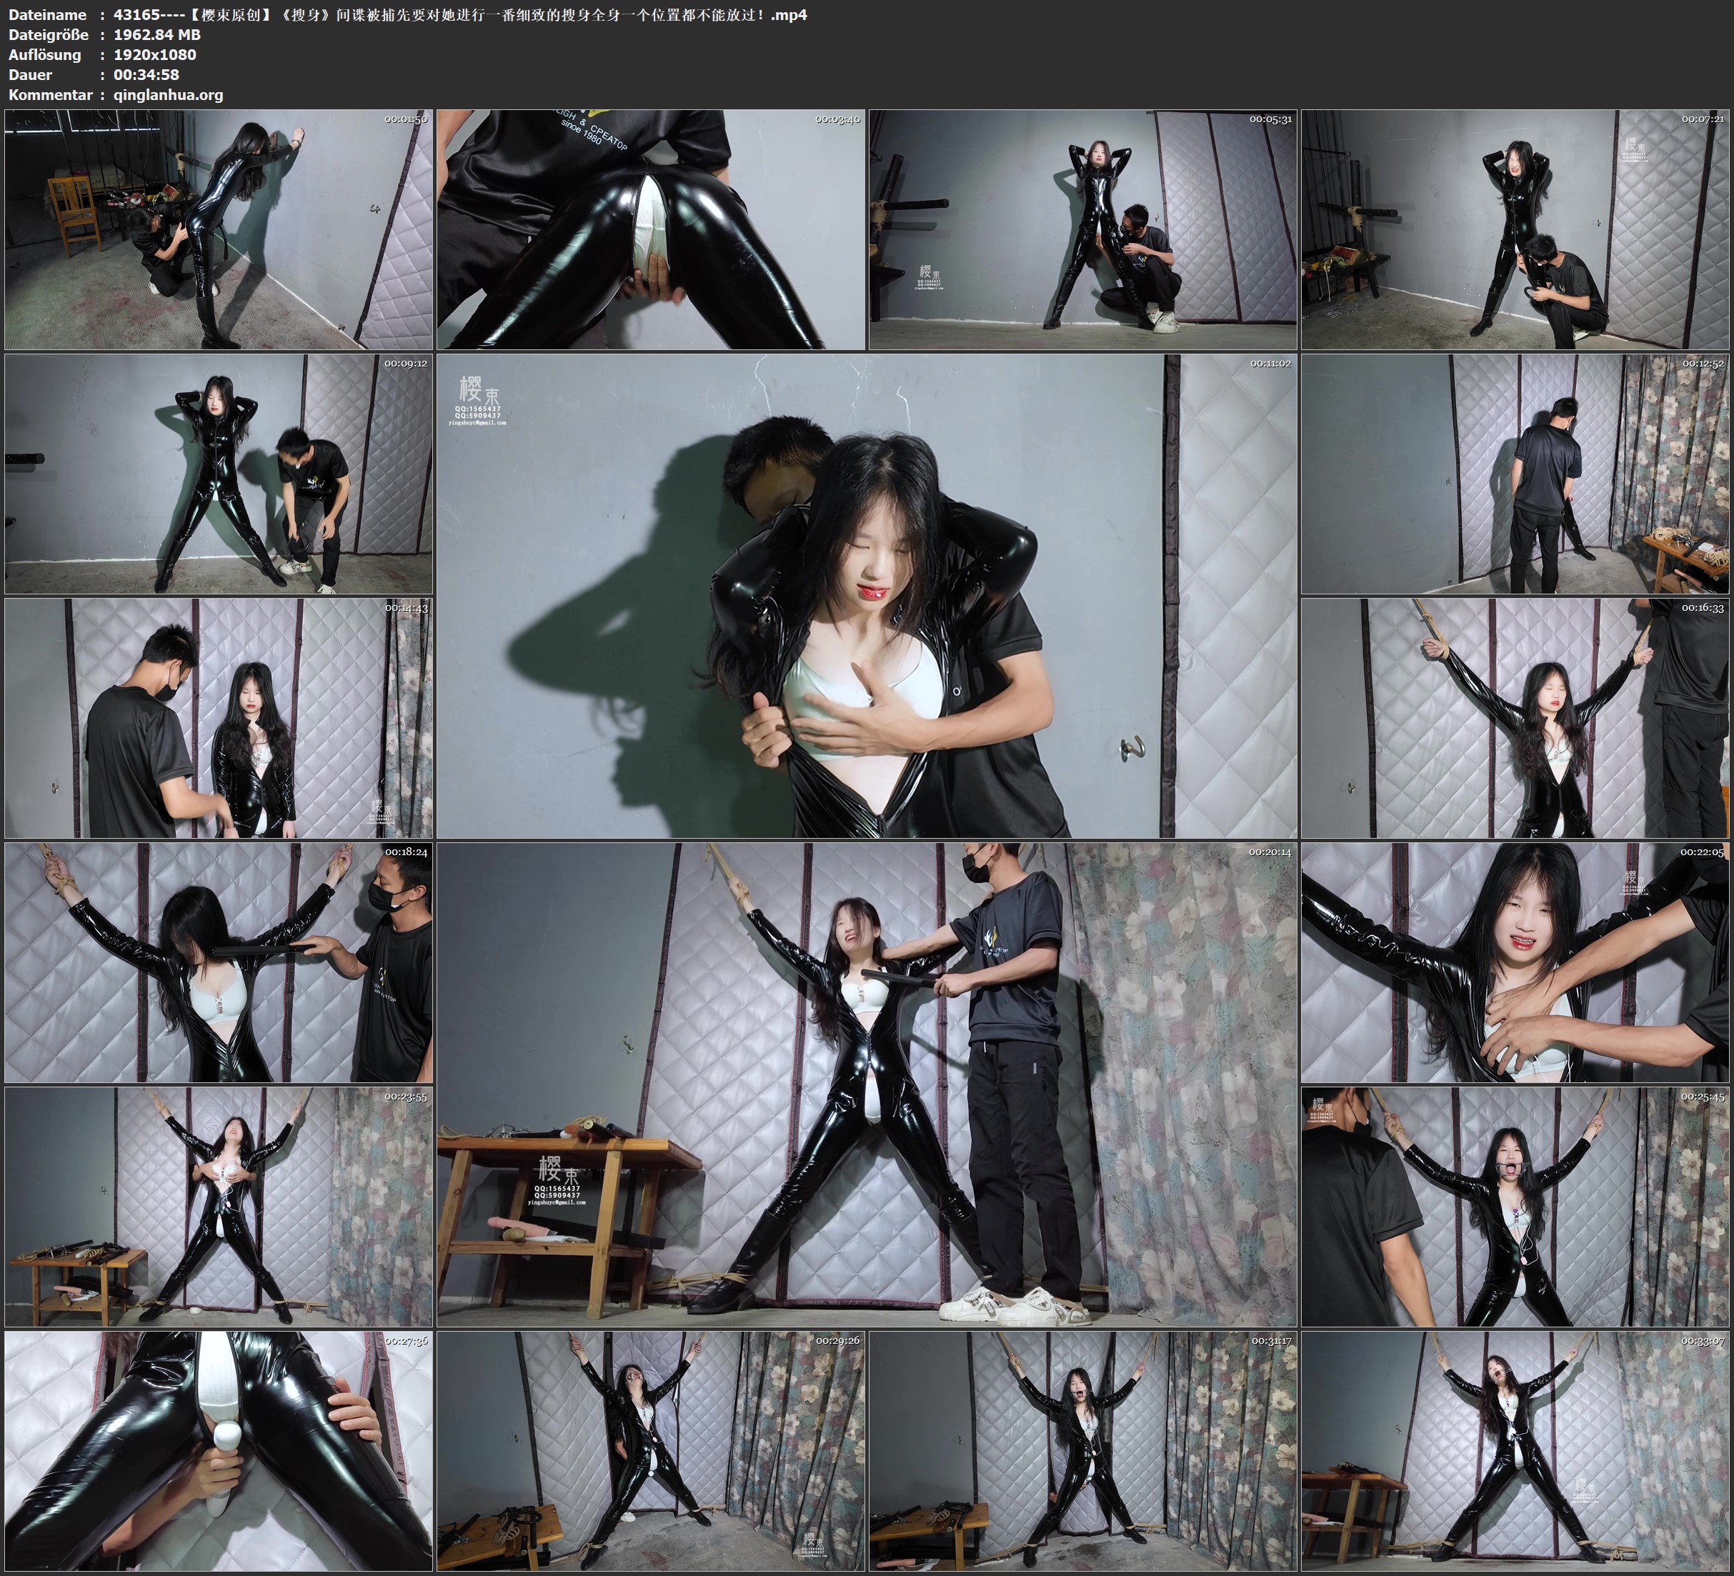Click the 1920x1080 resolution value
The image size is (1734, 1576).
point(155,54)
